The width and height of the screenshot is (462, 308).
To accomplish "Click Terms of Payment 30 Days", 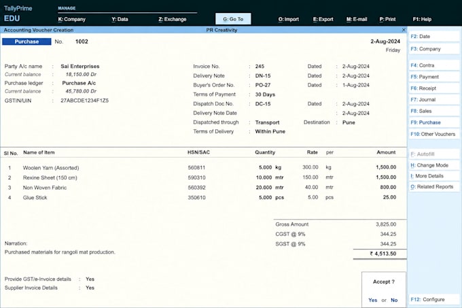I will point(265,95).
